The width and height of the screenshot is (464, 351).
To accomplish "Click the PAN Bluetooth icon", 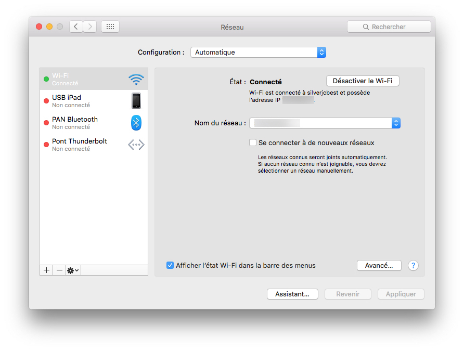I will tap(136, 123).
